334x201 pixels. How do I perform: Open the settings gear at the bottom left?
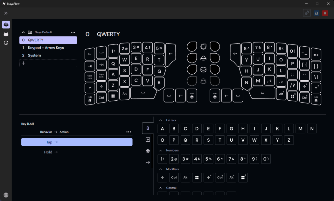[6, 195]
